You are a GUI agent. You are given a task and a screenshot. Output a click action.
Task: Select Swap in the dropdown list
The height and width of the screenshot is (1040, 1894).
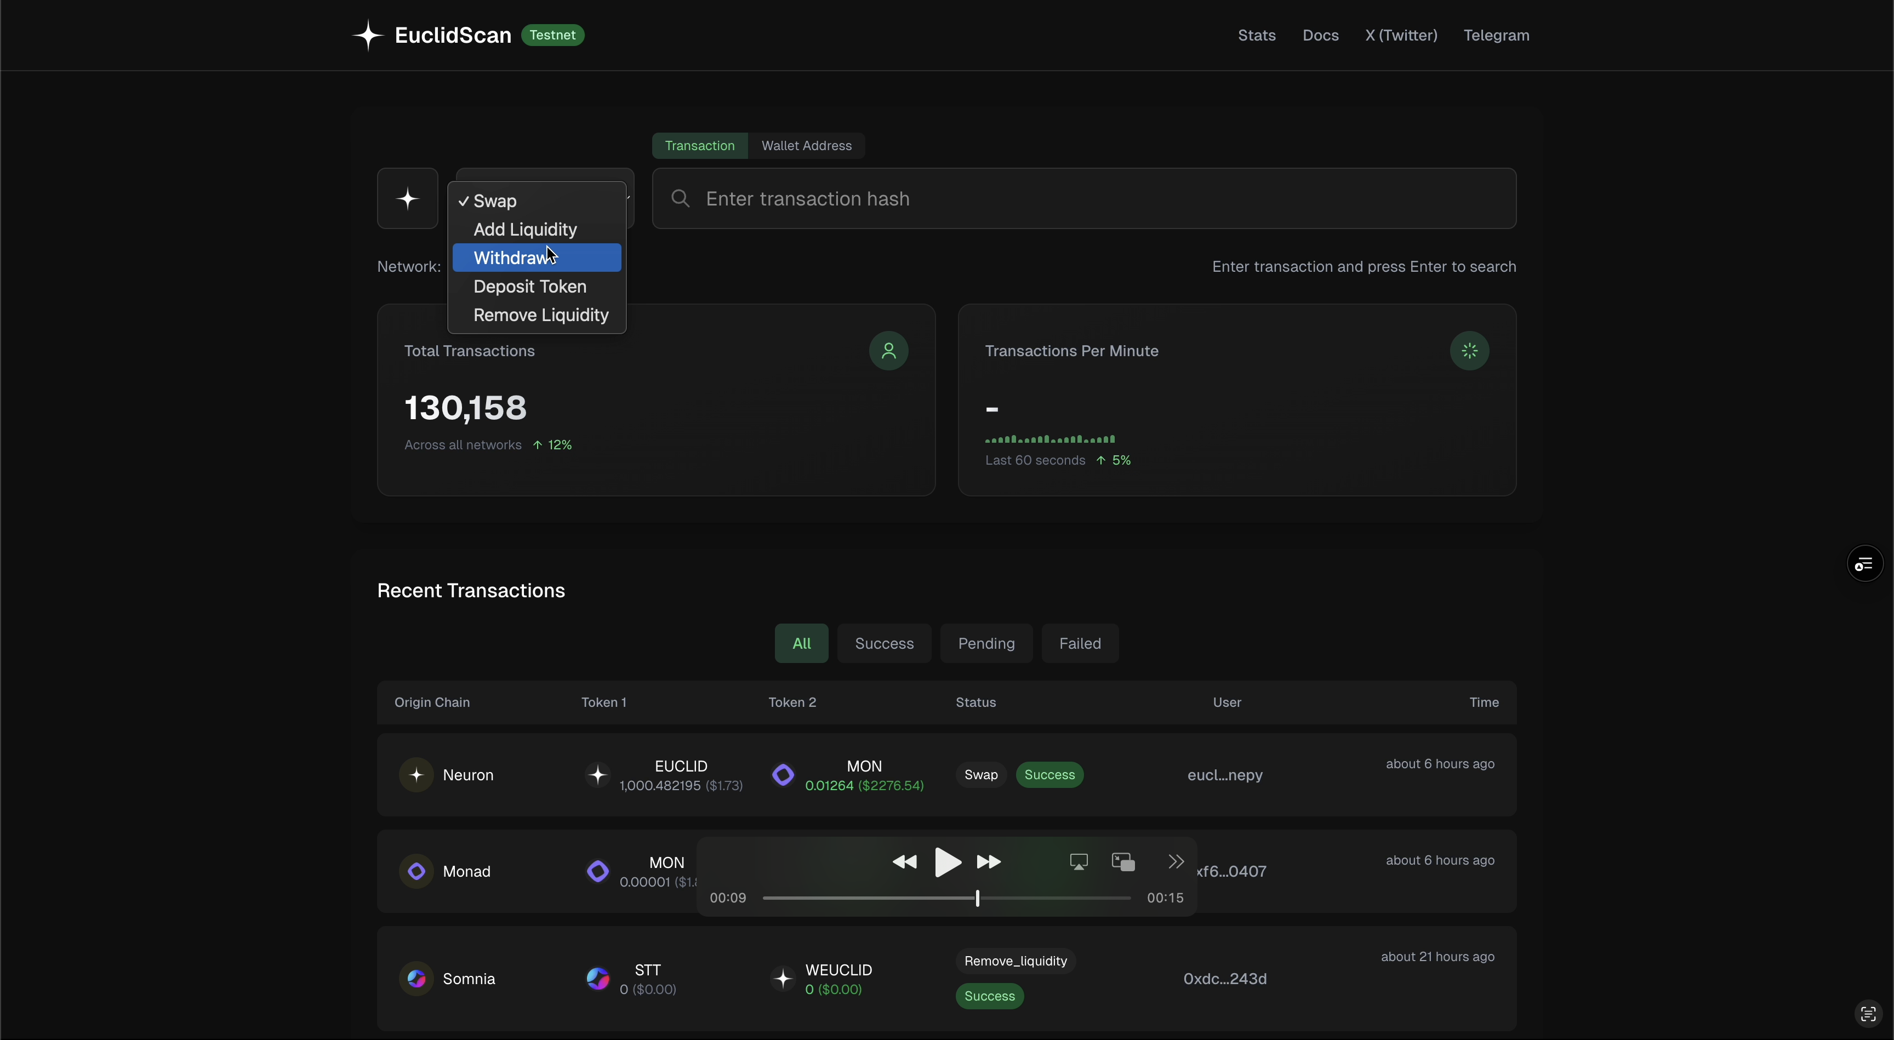point(537,201)
